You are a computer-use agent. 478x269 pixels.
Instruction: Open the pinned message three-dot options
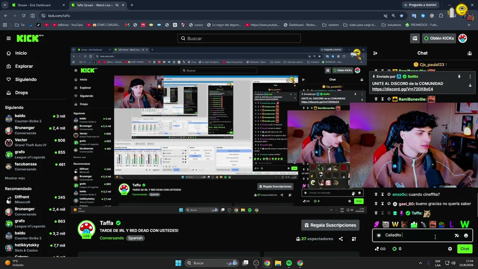point(470,77)
